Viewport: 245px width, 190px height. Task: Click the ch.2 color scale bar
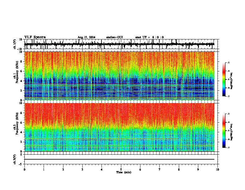(x=224, y=131)
